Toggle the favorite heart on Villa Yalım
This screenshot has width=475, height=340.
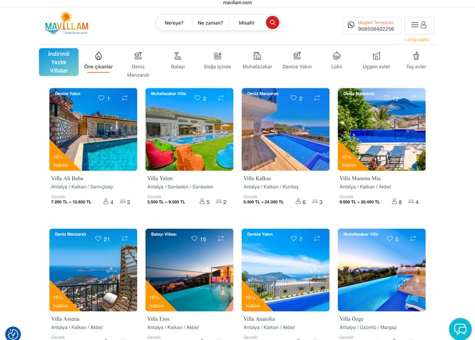tap(197, 98)
